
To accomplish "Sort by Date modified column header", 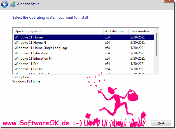I will 141,31.
